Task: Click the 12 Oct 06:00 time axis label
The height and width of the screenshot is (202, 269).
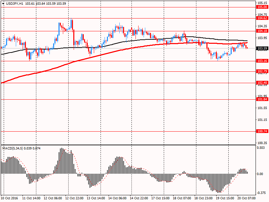Action: click(53, 198)
